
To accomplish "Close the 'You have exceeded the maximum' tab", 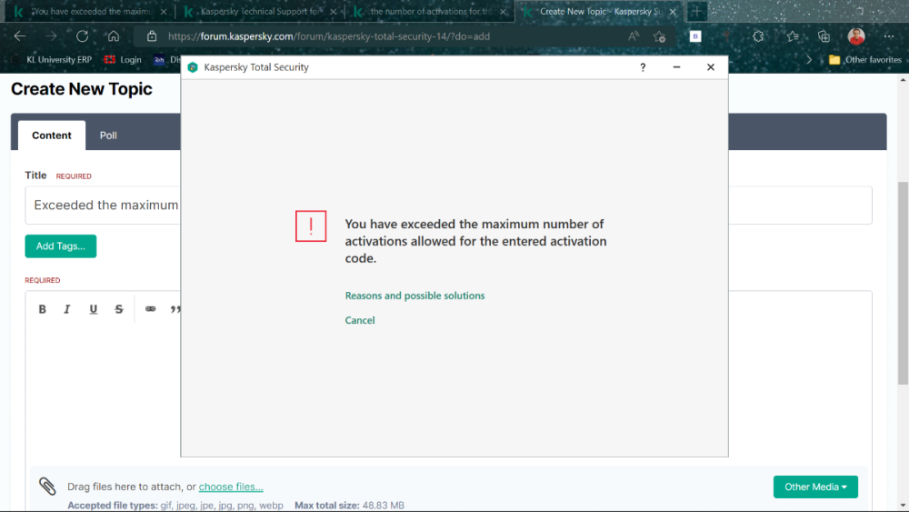I will tap(164, 12).
